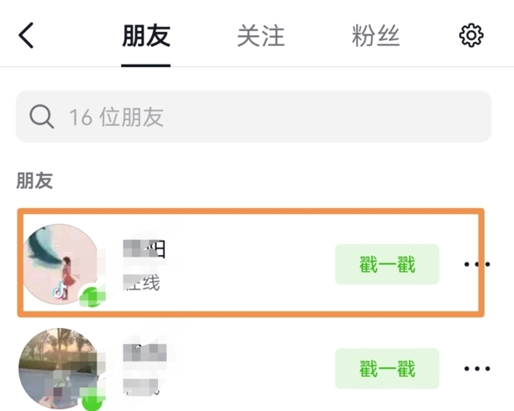Poke first friend with 戳一戳 button
Screen dimensions: 514x411
[387, 264]
